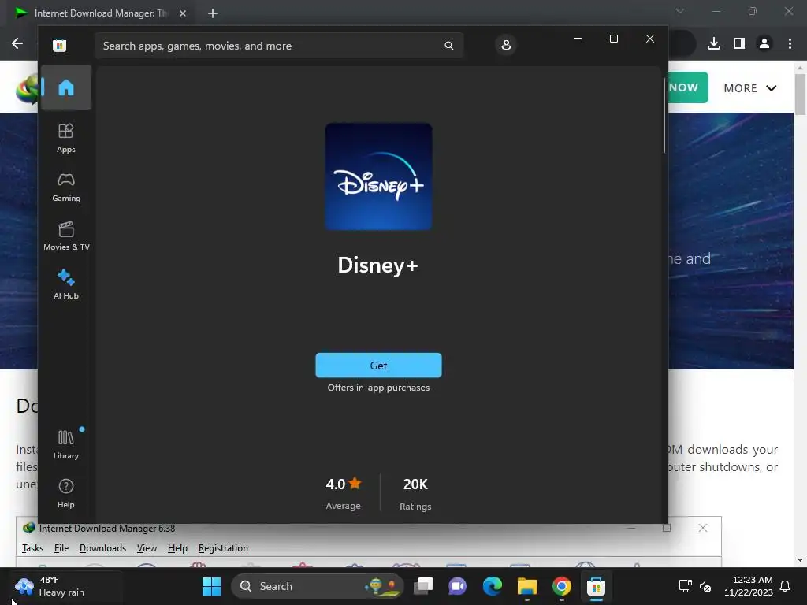Open View menu in IDM window
Image resolution: width=807 pixels, height=605 pixels.
[x=147, y=548]
